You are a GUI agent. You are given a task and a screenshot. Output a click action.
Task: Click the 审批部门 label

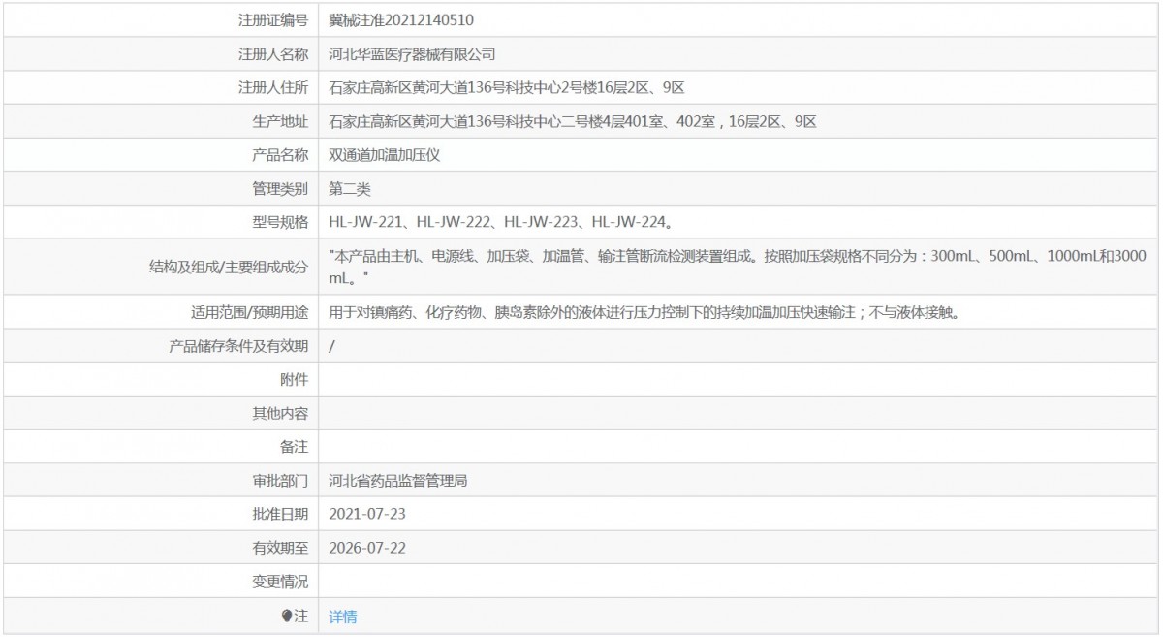click(x=280, y=480)
